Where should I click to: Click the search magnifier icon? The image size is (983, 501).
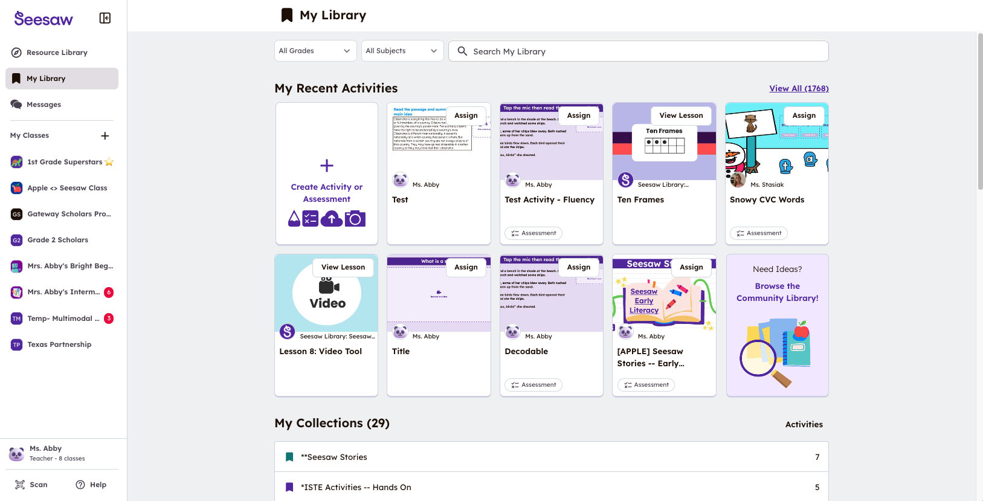[462, 51]
